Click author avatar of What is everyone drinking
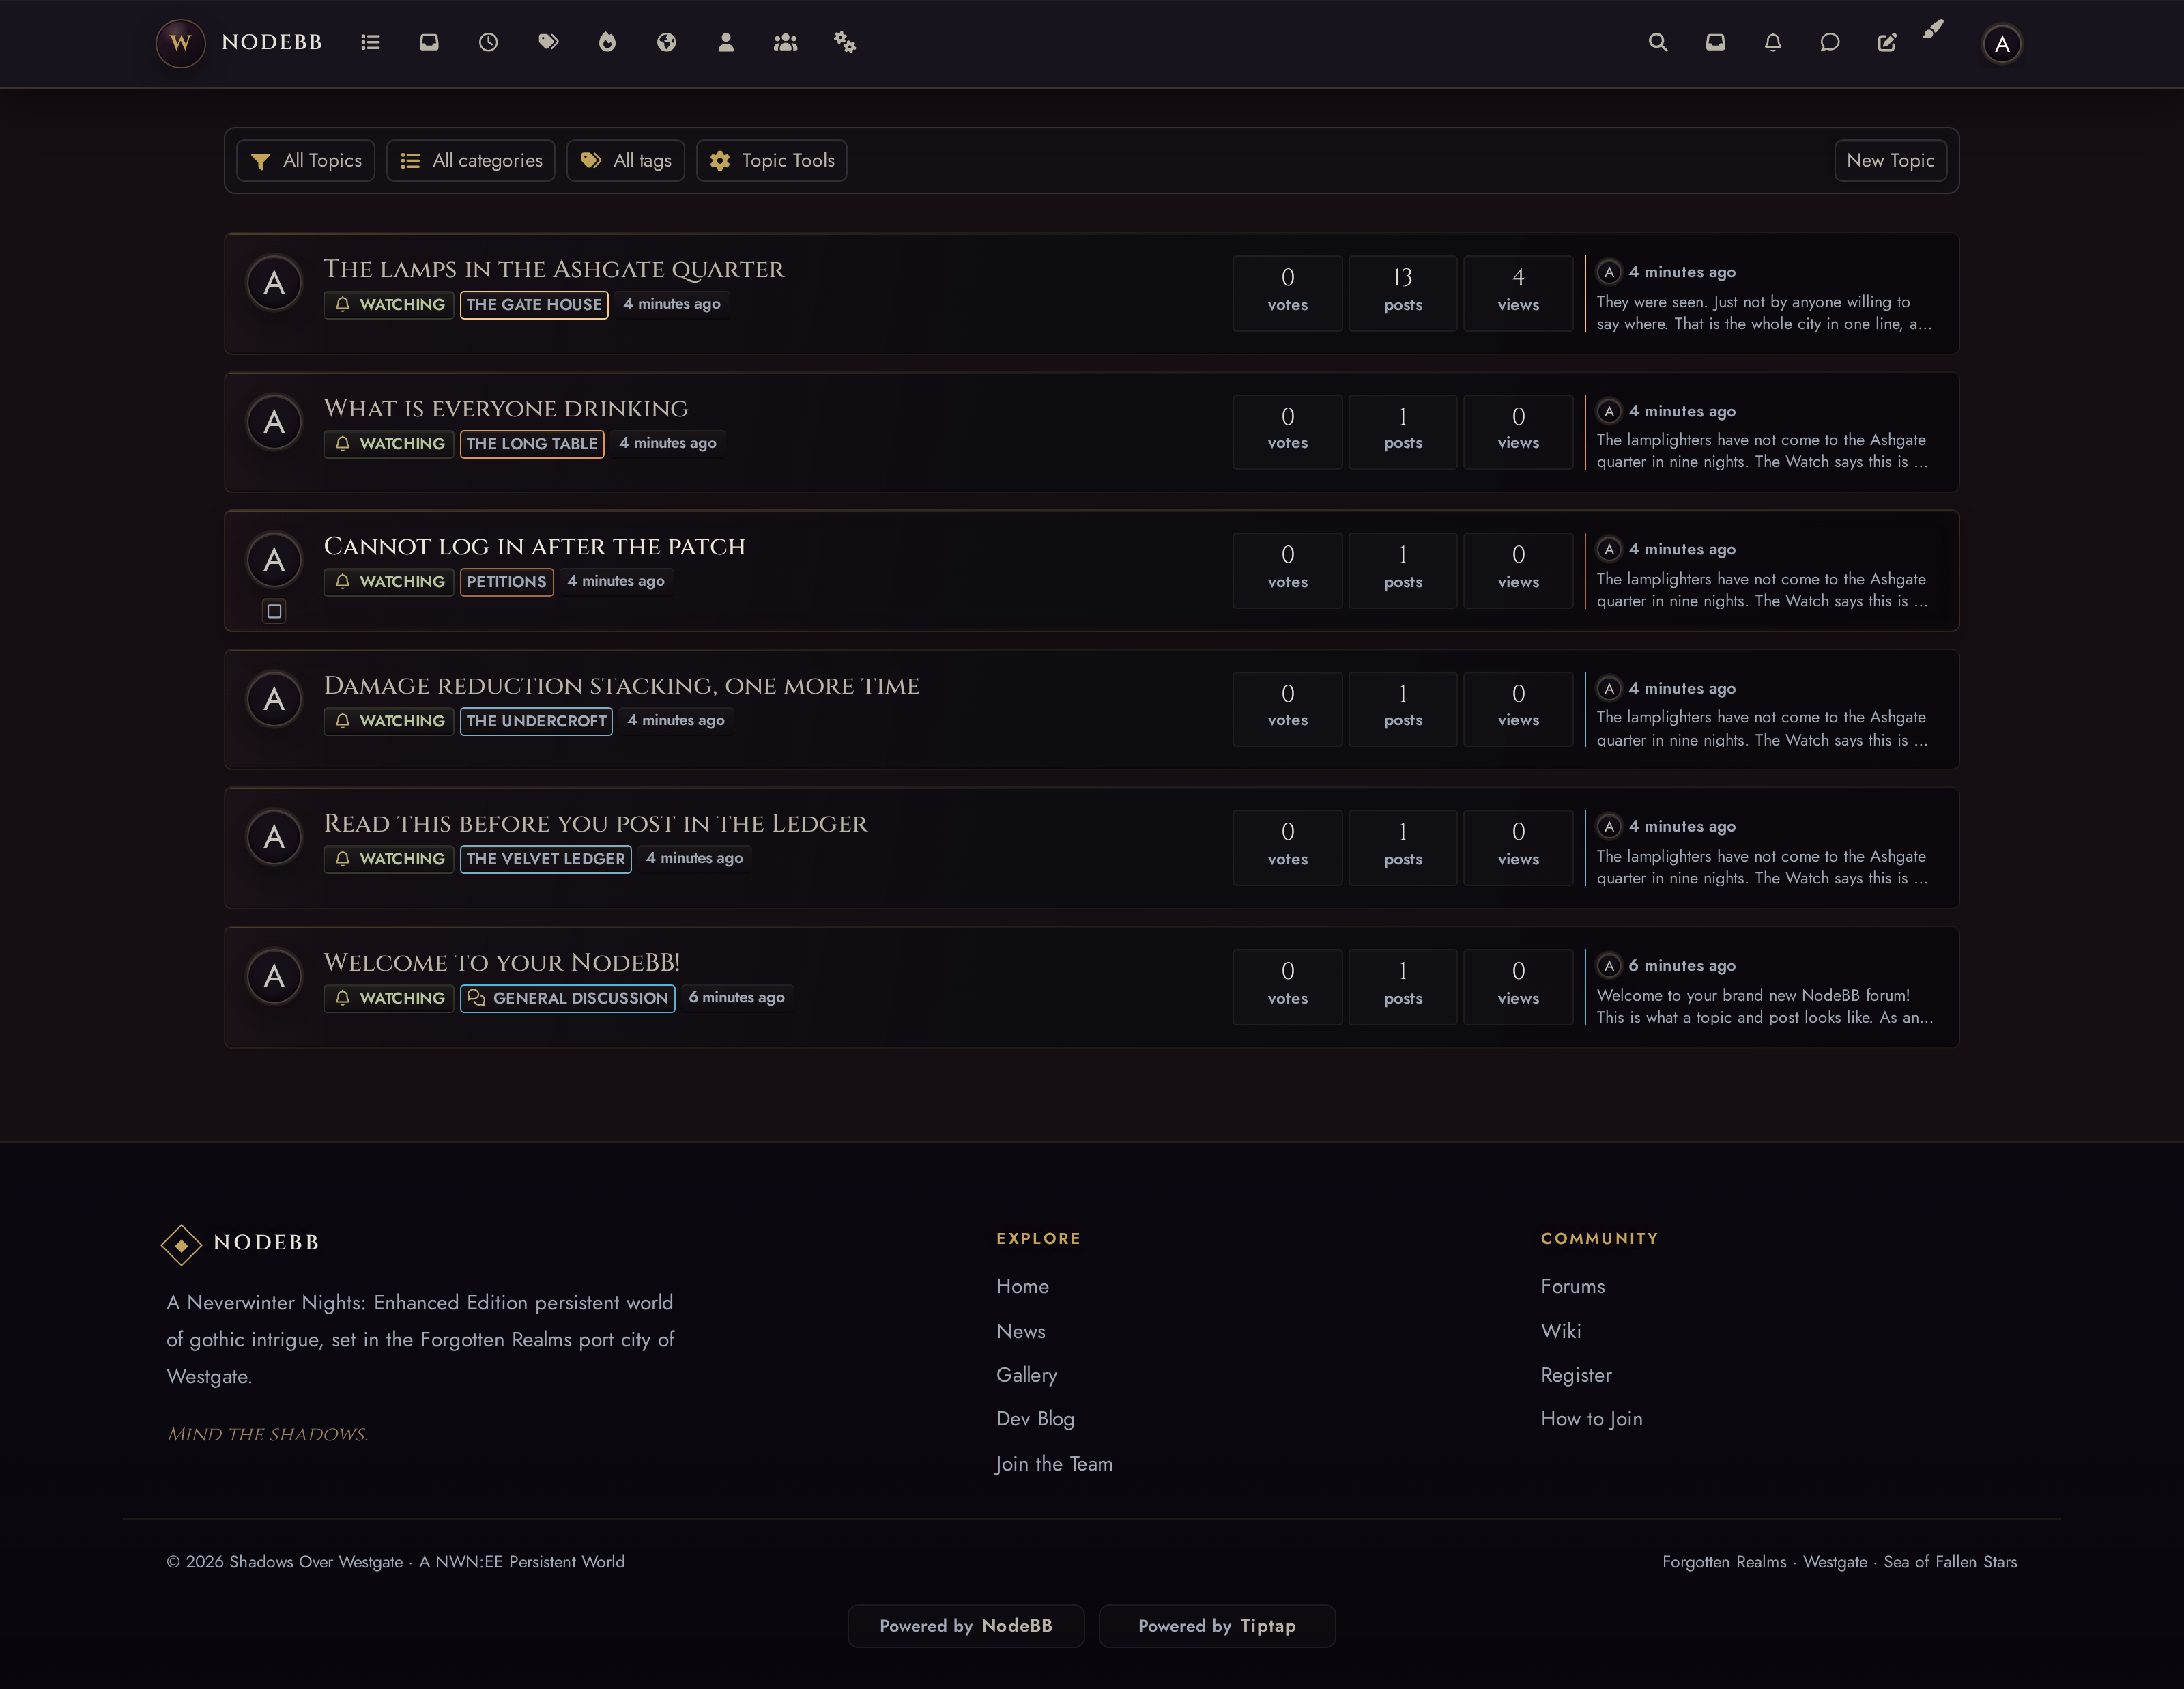Viewport: 2184px width, 1689px height. point(274,422)
